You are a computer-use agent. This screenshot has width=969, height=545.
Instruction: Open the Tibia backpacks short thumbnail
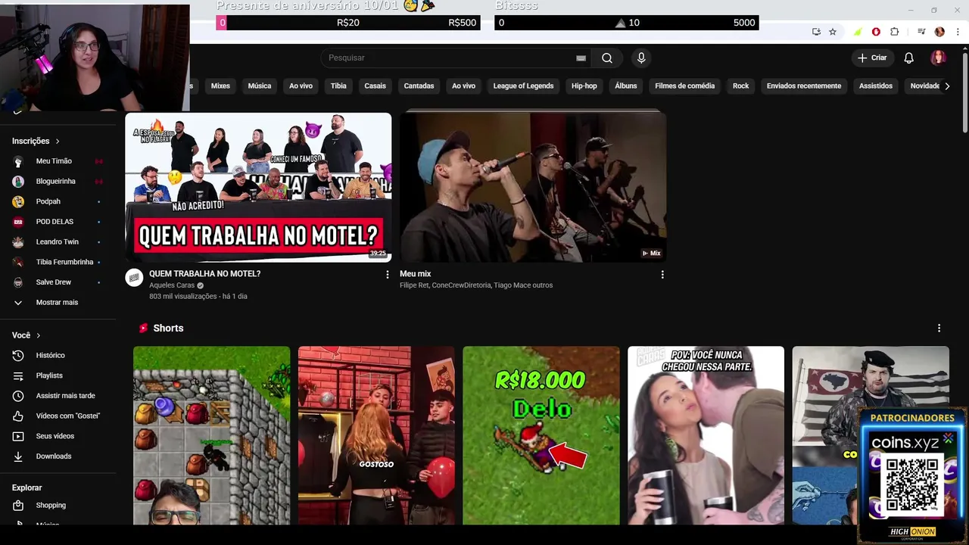[211, 435]
